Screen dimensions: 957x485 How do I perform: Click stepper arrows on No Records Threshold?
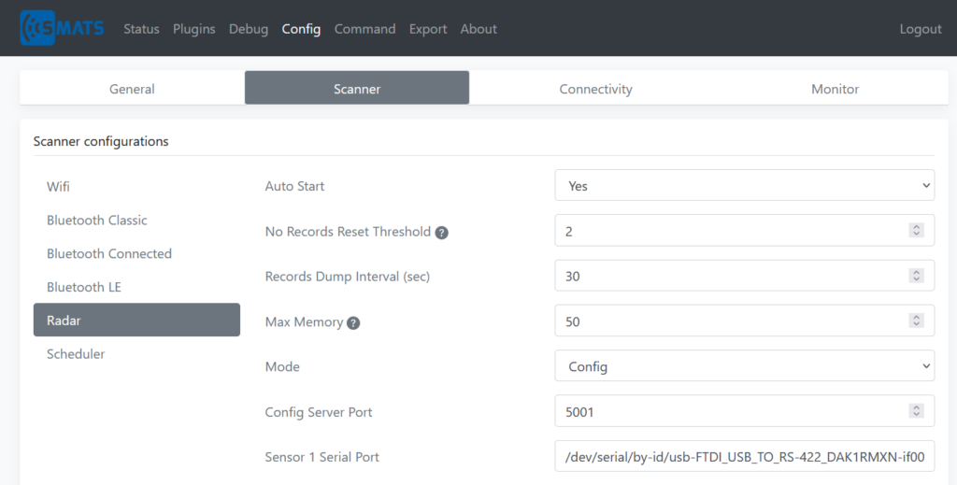click(916, 231)
